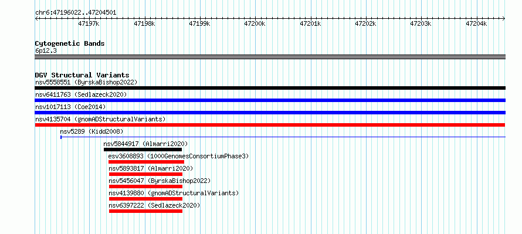This screenshot has height=234, width=522.
Task: Select the red nsv6397222 variant bar
Action: (145, 211)
